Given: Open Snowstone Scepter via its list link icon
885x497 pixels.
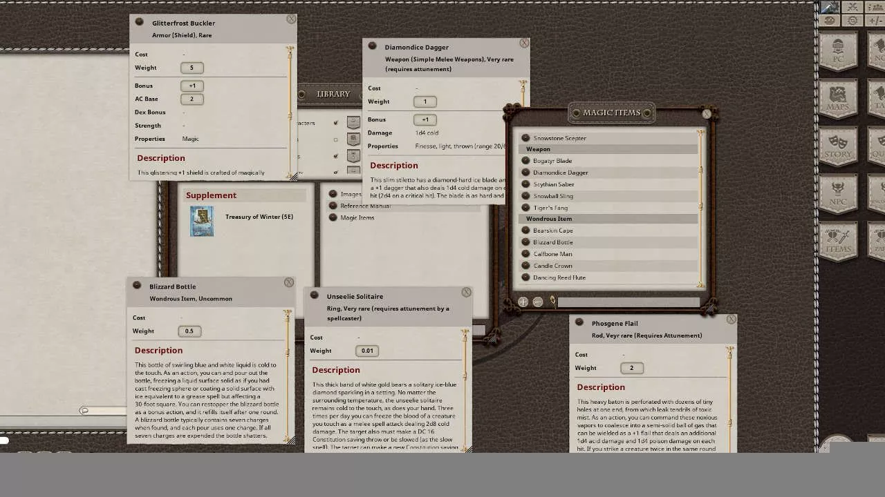Looking at the screenshot, I should 525,138.
